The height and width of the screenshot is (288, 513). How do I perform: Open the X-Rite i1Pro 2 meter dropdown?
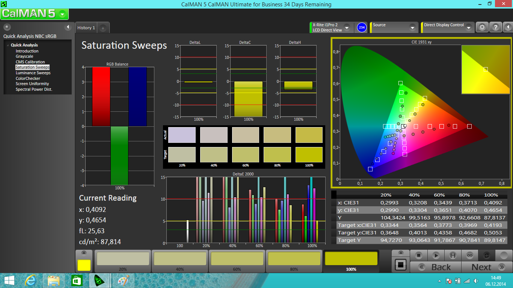pos(347,28)
